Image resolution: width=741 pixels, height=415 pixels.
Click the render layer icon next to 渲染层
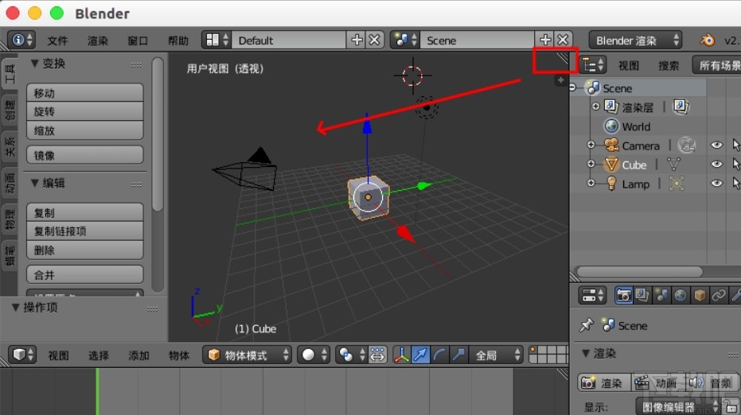(681, 107)
